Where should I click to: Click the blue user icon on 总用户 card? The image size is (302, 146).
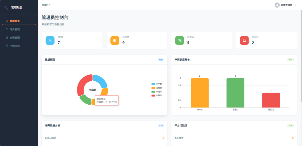[50, 41]
